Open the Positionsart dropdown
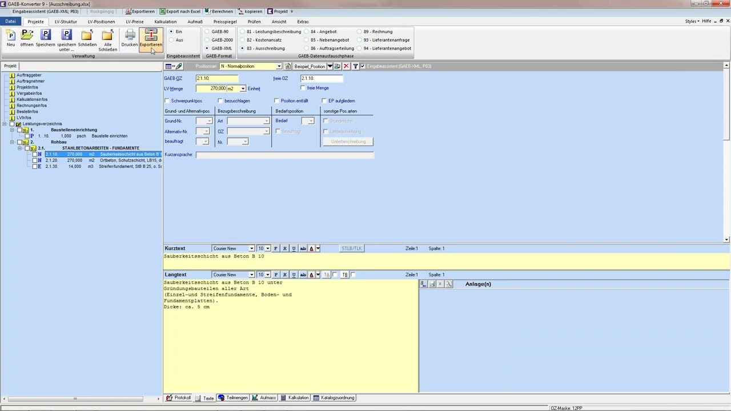Viewport: 731px width, 411px height. pyautogui.click(x=279, y=66)
